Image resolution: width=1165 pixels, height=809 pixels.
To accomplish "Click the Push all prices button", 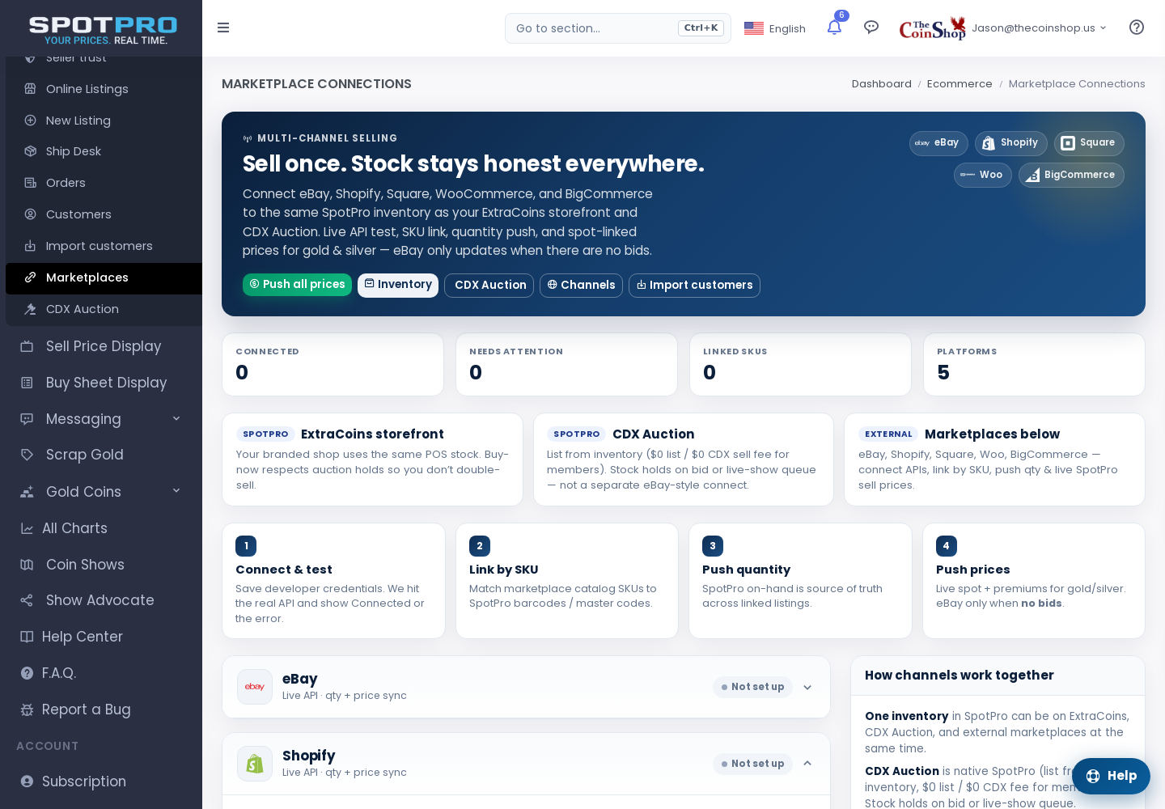I will coord(297,285).
